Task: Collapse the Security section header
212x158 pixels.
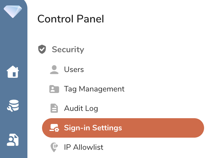Action: [68, 50]
